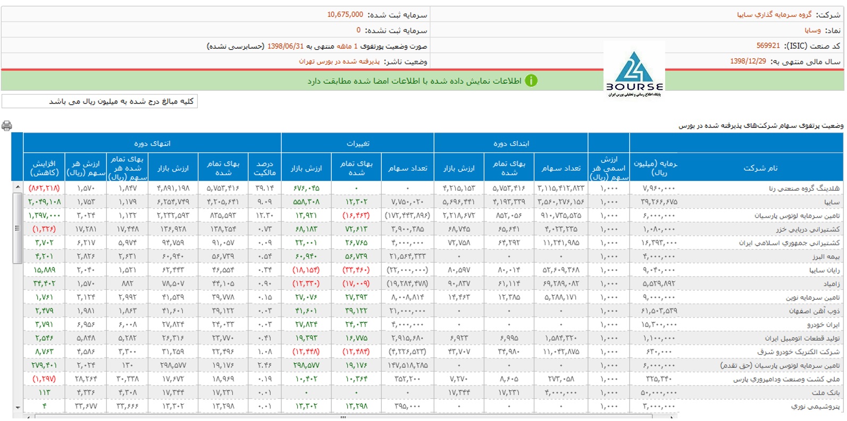847x421 pixels.
Task: Click the capital cell in the زامیاد row
Action: (x=658, y=283)
